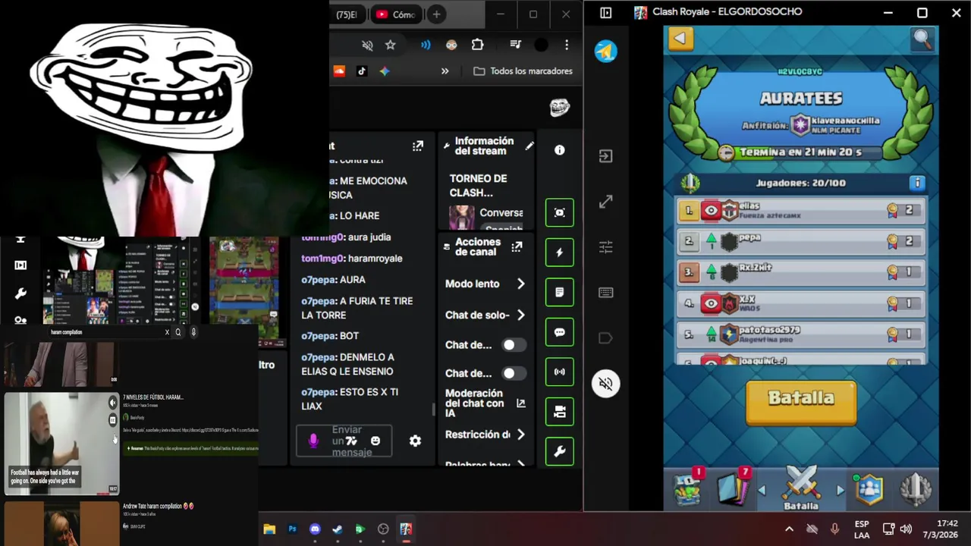Open host klaveranochilla clan badge

click(x=800, y=125)
